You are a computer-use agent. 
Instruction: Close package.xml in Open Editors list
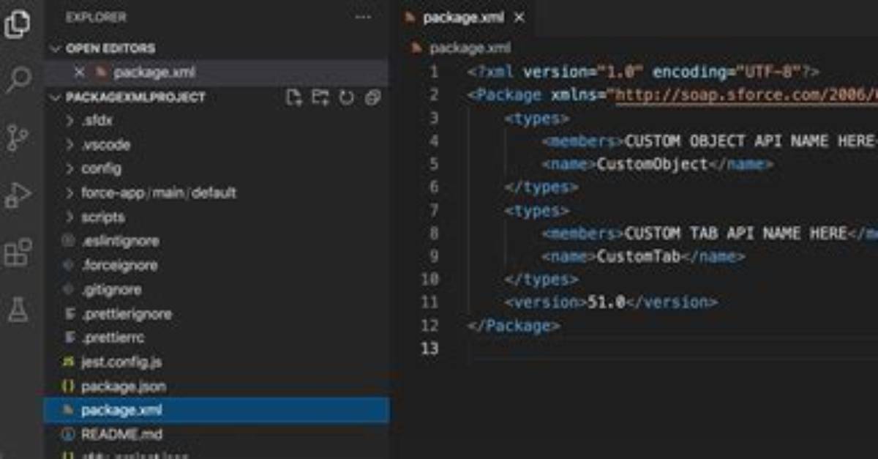coord(79,72)
